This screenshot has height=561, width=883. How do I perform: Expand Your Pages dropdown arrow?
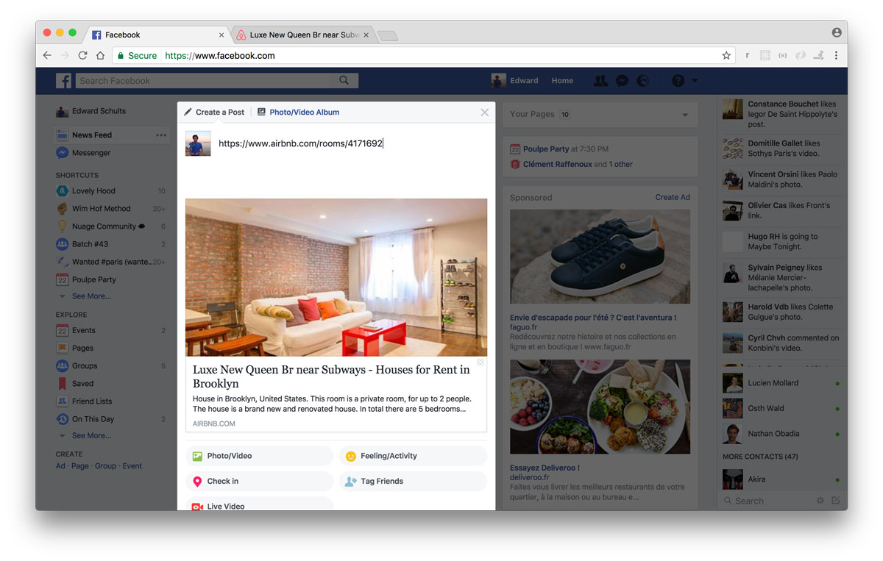[685, 115]
